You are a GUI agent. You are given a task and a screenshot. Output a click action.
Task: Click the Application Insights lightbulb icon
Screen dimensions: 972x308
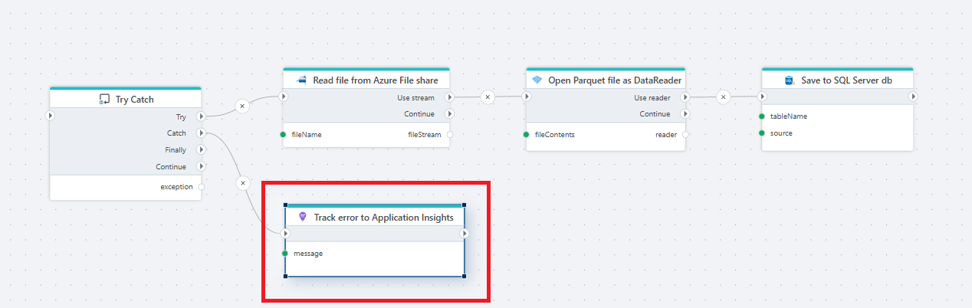(303, 218)
